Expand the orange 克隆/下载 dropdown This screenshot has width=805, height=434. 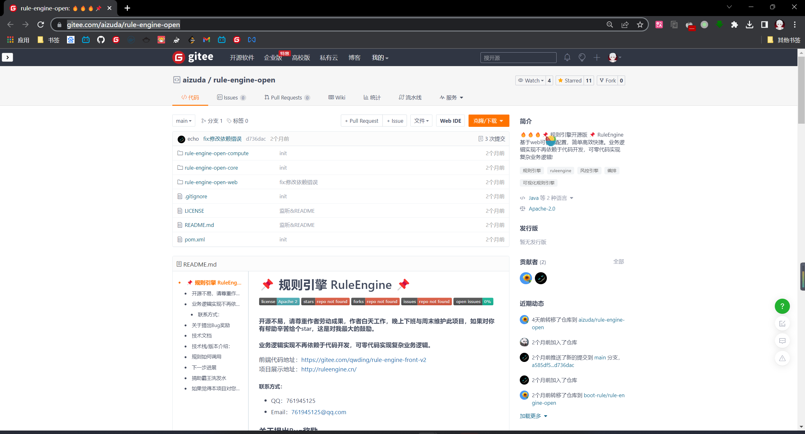pos(489,121)
